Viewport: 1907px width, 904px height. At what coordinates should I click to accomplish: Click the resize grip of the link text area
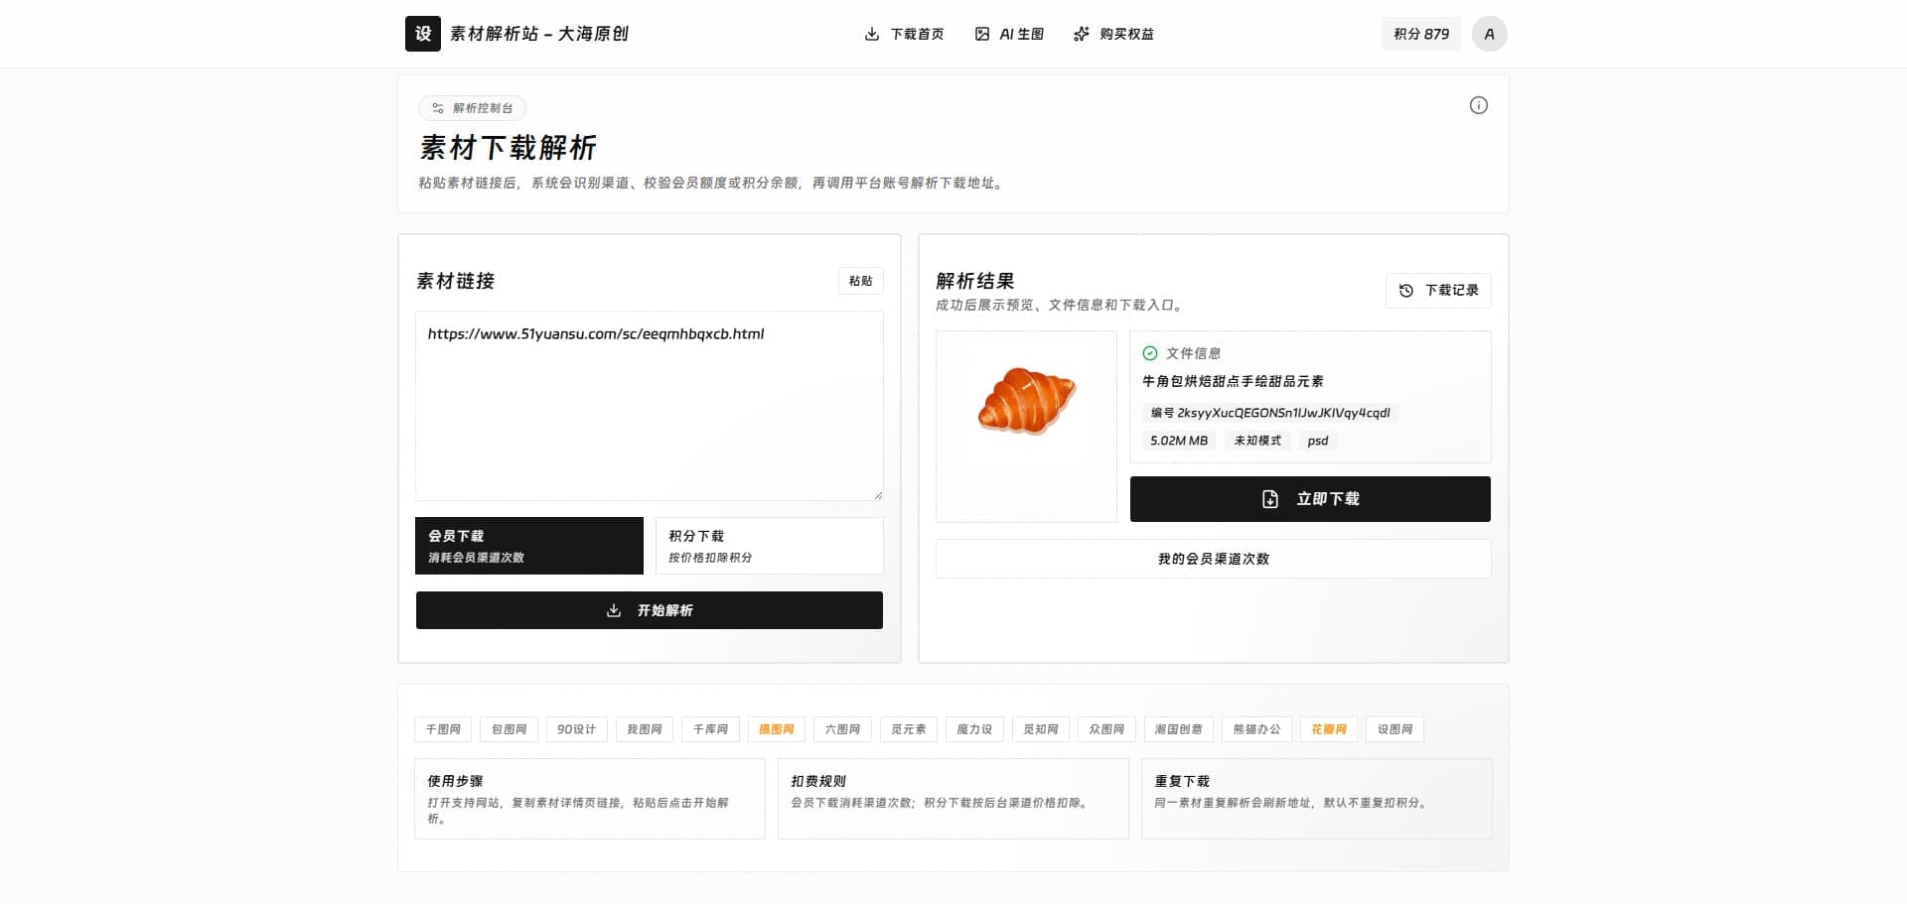coord(877,494)
